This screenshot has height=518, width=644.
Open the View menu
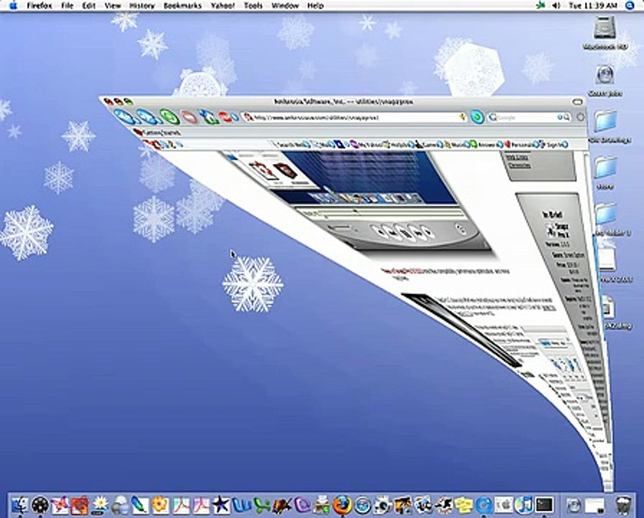(x=113, y=6)
